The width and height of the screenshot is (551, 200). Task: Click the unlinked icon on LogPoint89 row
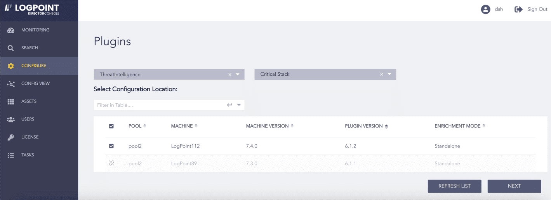click(x=111, y=163)
